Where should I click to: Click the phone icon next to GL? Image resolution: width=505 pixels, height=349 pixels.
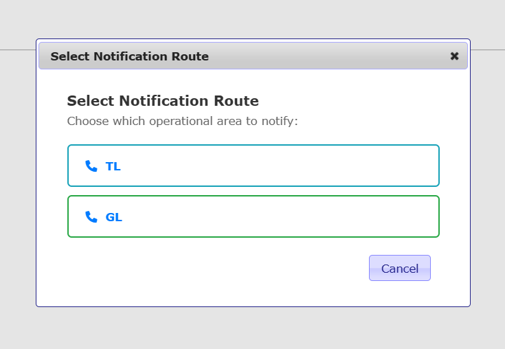click(91, 217)
